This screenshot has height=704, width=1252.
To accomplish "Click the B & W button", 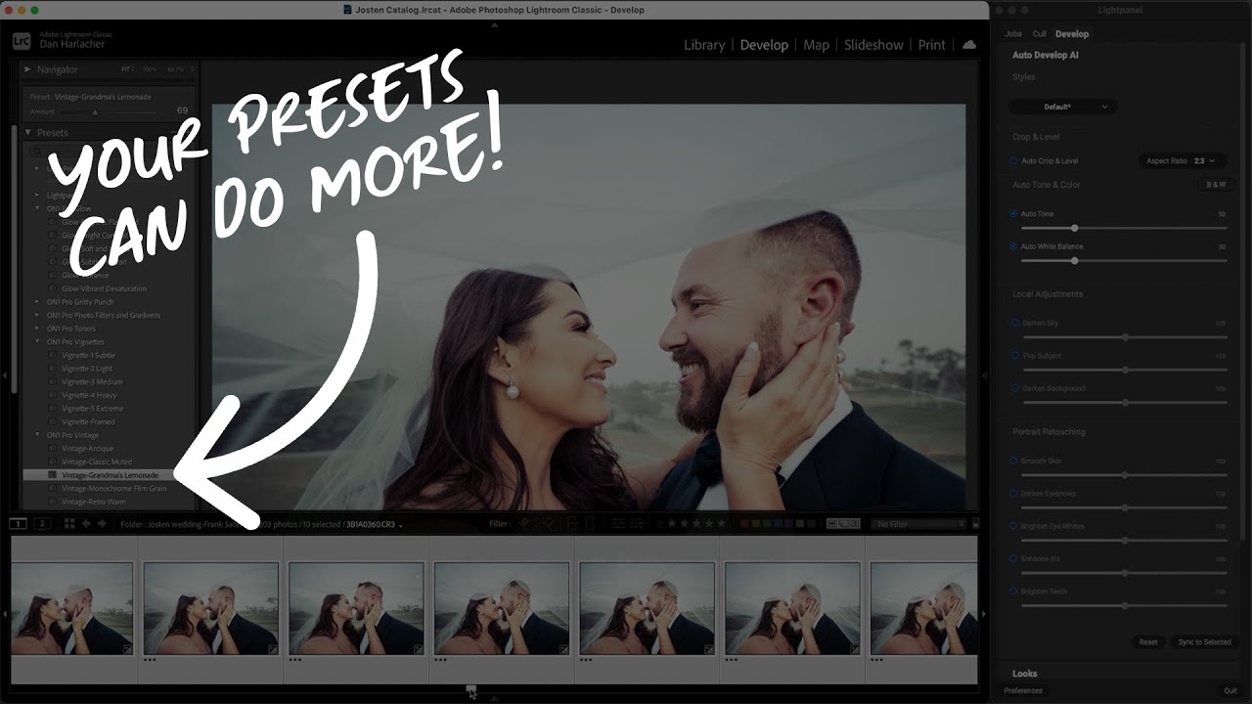I will pyautogui.click(x=1216, y=185).
